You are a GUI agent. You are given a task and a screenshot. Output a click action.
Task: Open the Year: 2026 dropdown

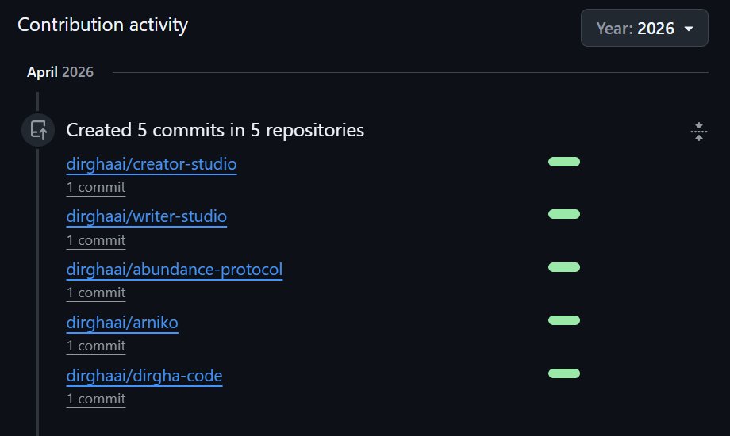coord(644,28)
